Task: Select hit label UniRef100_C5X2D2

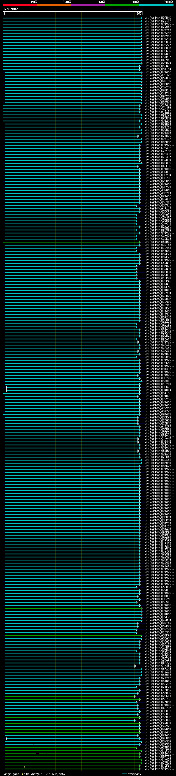Action: pos(158,87)
